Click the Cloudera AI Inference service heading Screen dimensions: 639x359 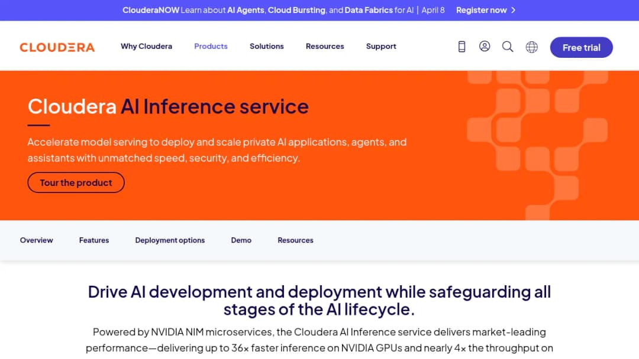(x=168, y=106)
